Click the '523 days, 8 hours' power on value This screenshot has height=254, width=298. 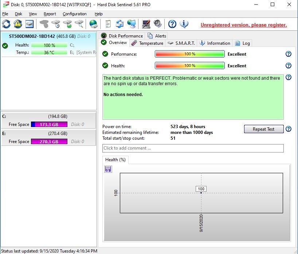click(188, 127)
